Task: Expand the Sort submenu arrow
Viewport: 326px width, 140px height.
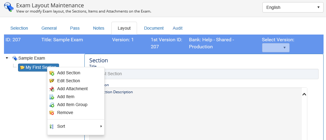Action: click(x=101, y=126)
